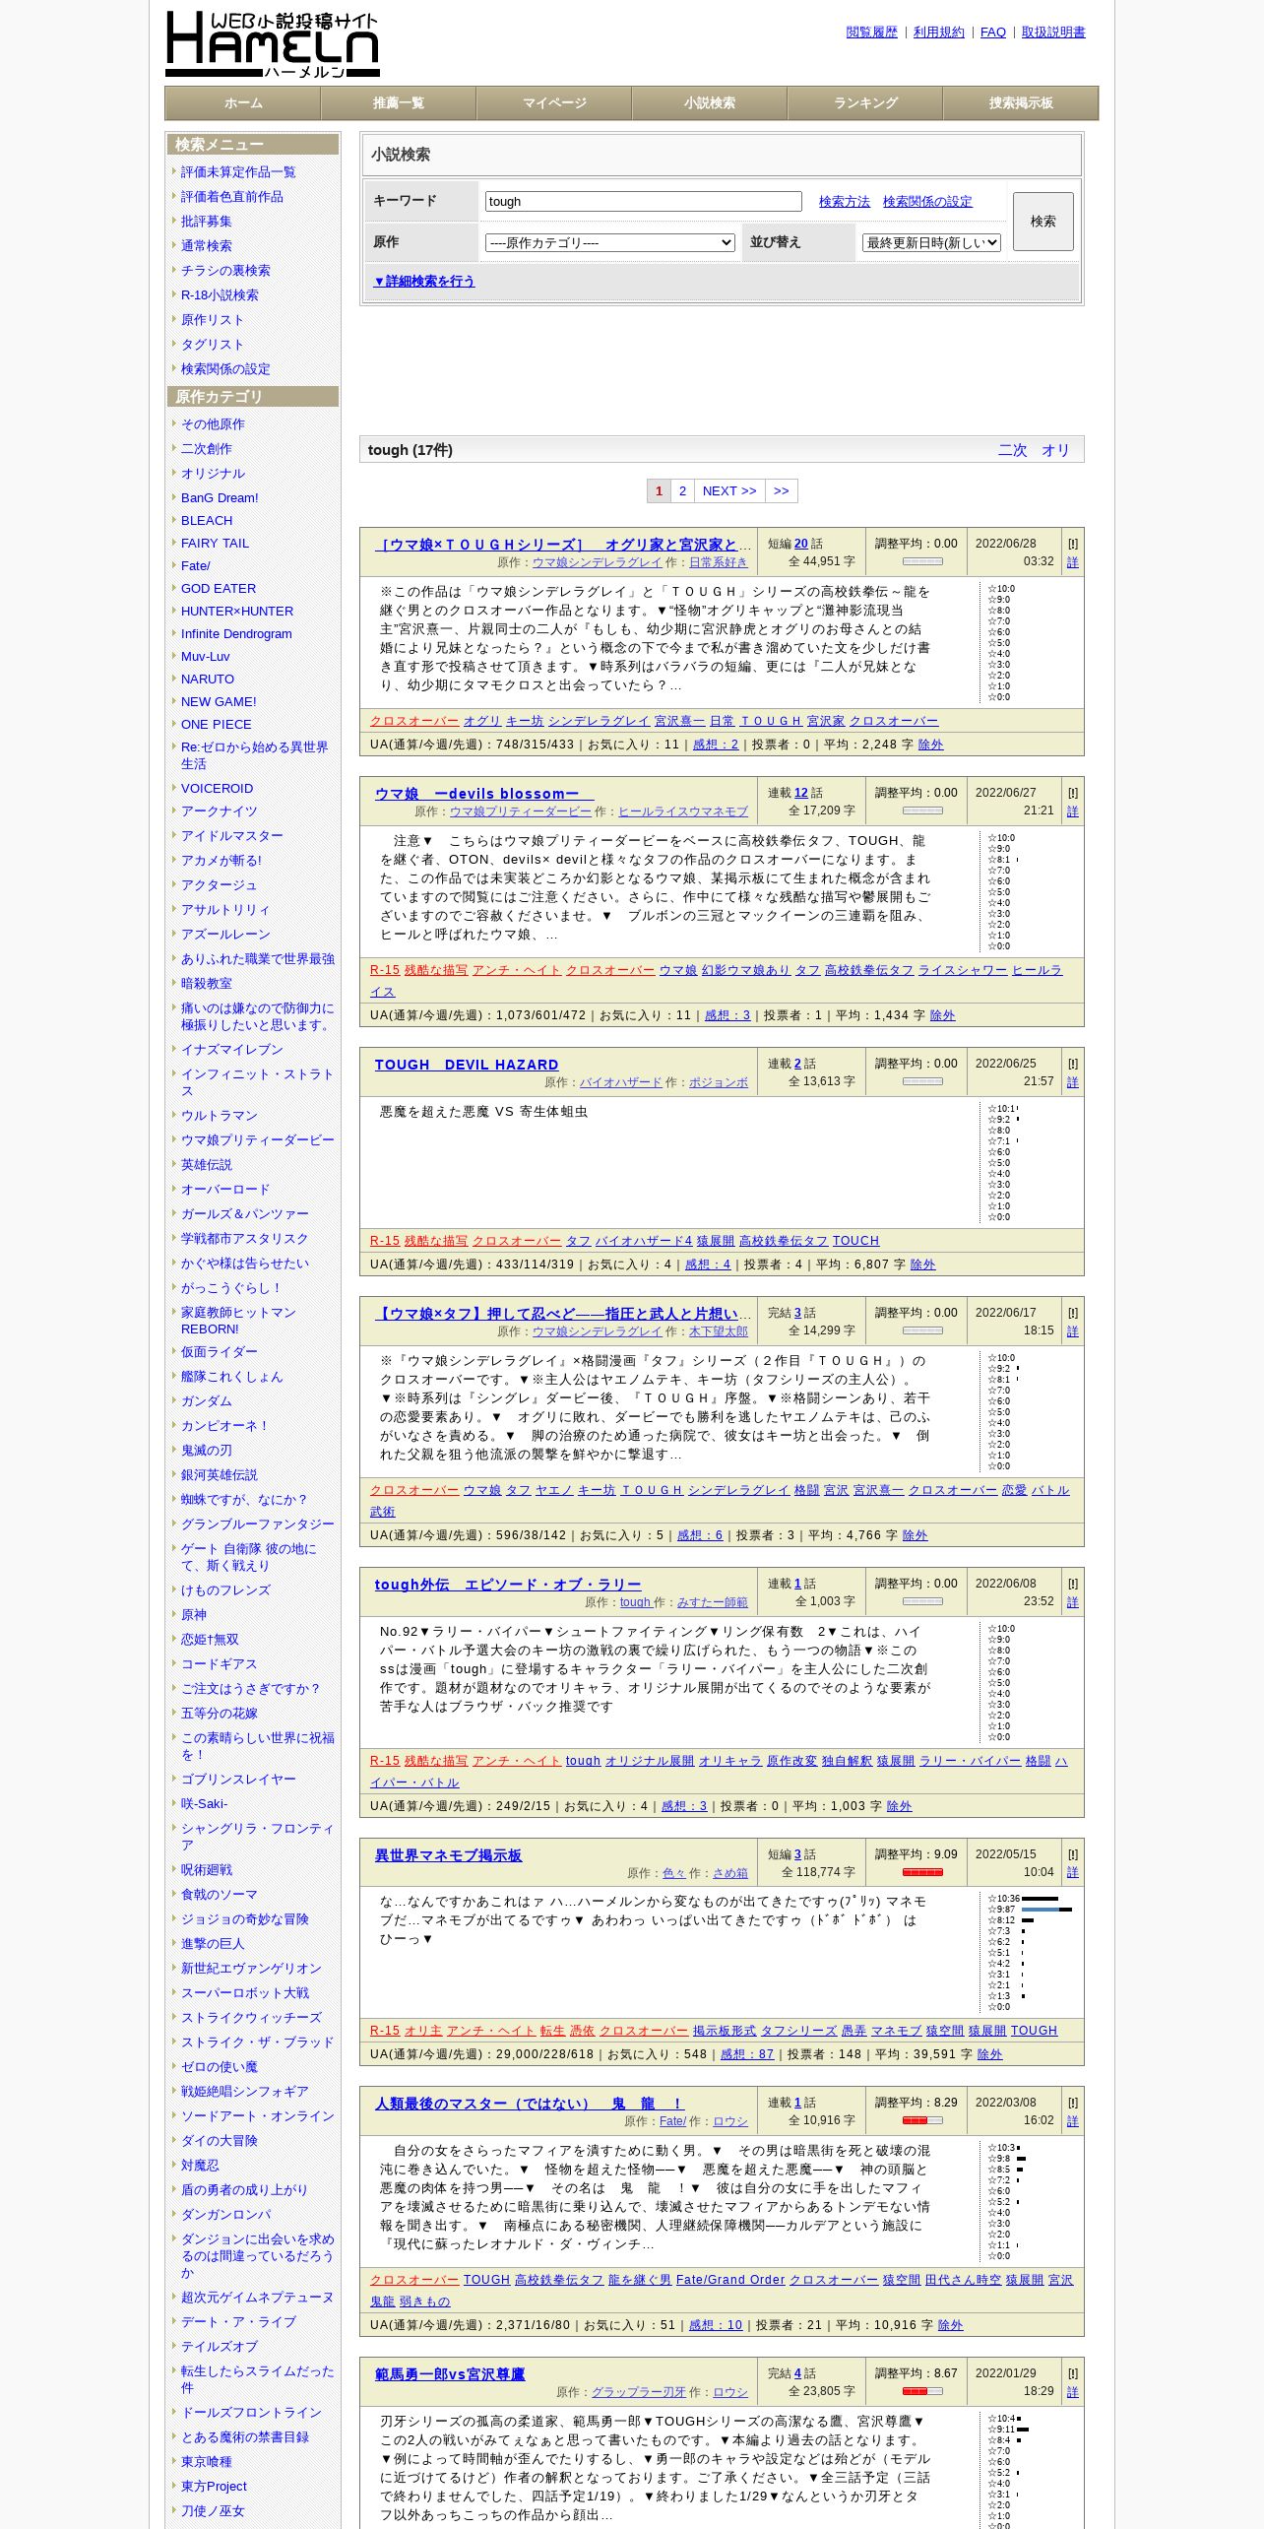
Task: Click the Hameln site logo
Action: [273, 44]
